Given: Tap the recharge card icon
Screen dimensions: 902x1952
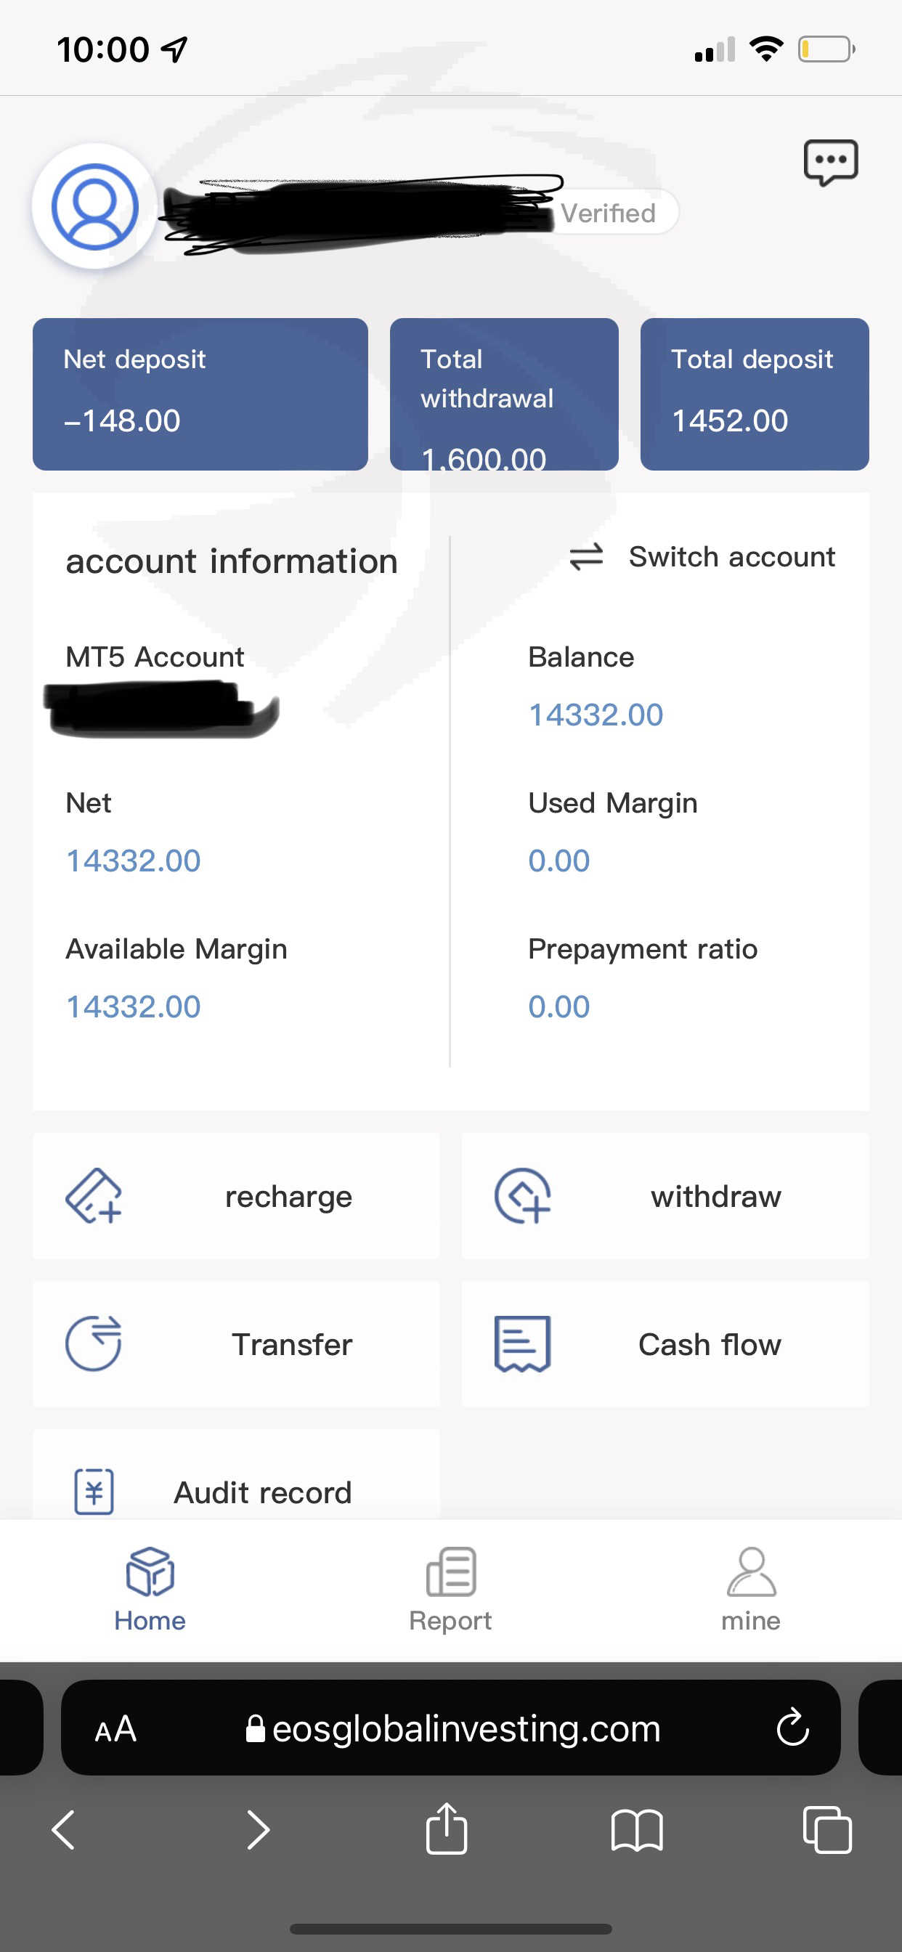Looking at the screenshot, I should click(x=93, y=1196).
